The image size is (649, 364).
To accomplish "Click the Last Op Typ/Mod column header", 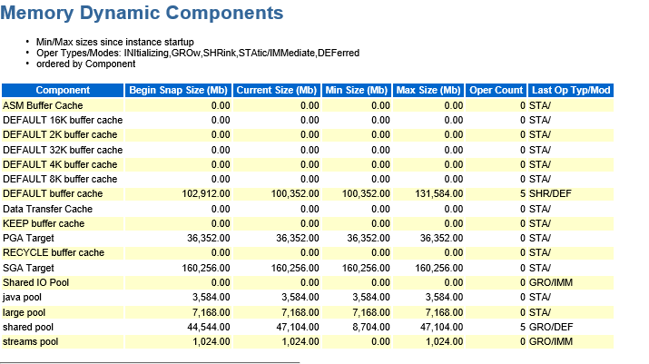I will pos(571,91).
